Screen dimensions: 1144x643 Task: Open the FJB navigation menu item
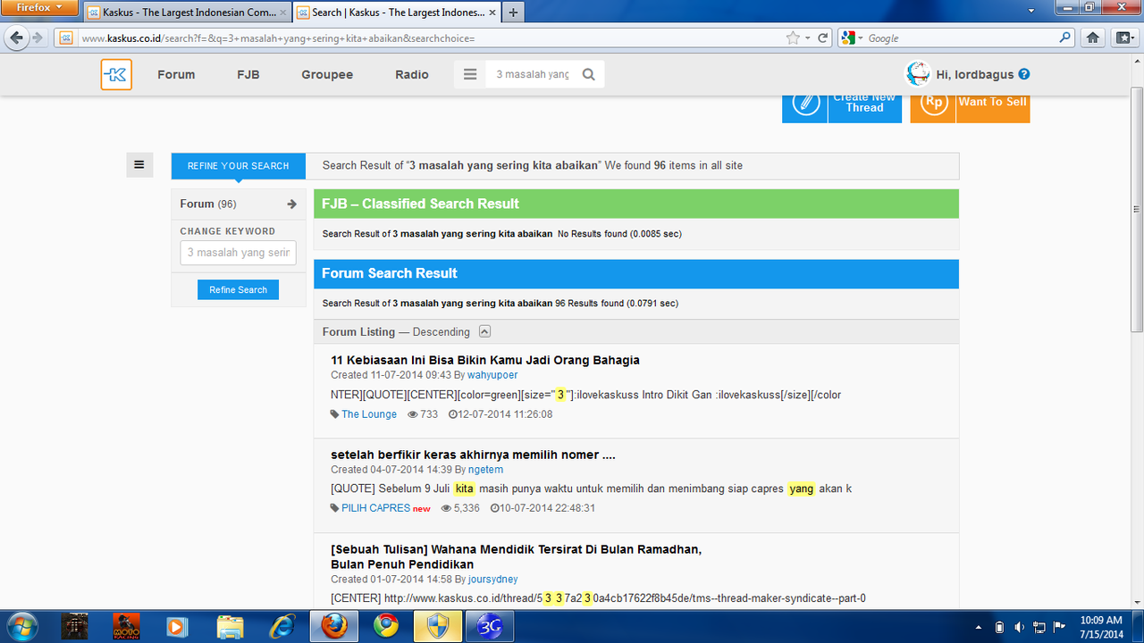click(248, 75)
